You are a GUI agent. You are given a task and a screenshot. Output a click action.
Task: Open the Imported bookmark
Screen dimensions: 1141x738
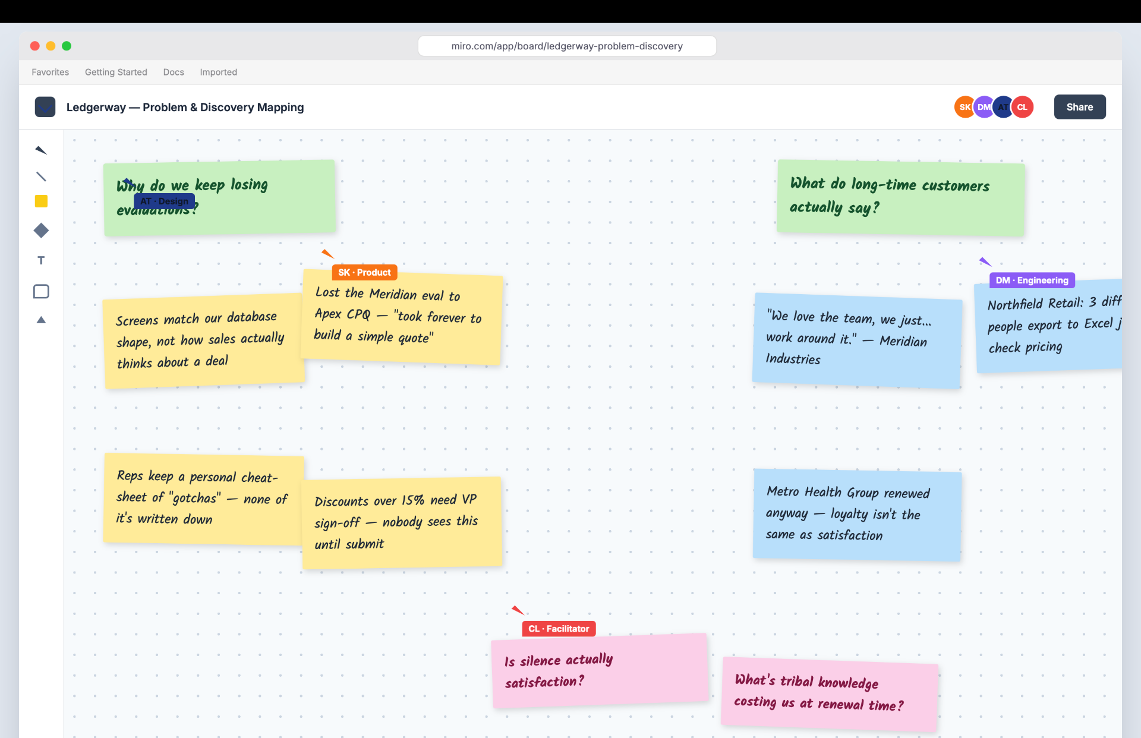tap(218, 72)
